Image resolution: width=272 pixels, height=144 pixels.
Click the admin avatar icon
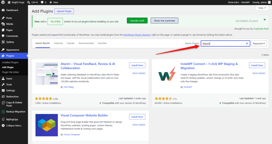pos(269,2)
